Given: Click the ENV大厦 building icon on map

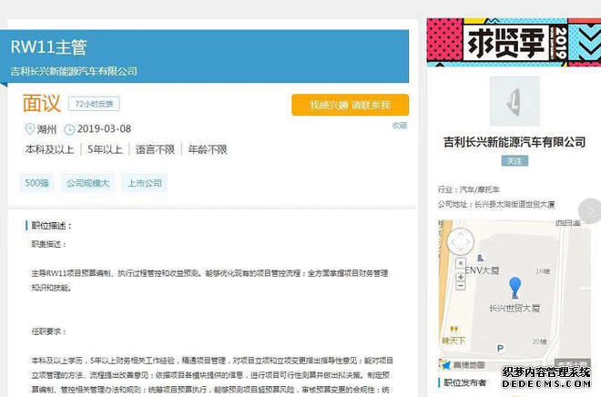Looking at the screenshot, I should (x=480, y=259).
